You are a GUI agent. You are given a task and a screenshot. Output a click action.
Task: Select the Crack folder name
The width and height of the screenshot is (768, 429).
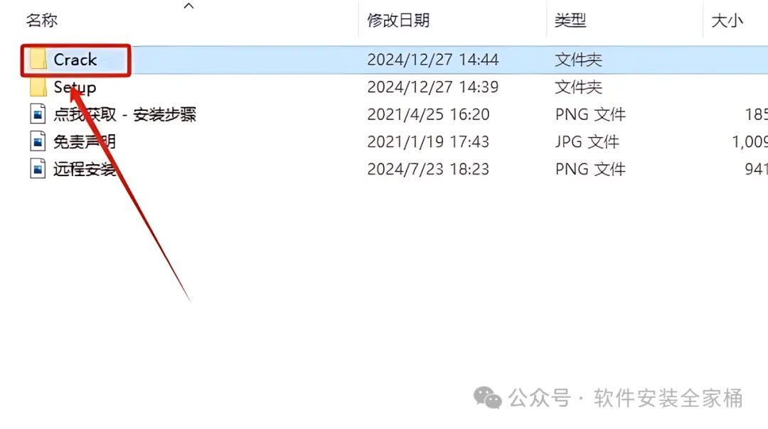pyautogui.click(x=75, y=60)
